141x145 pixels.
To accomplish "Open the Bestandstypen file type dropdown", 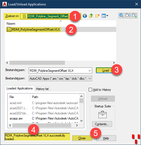I will pos(60,79).
